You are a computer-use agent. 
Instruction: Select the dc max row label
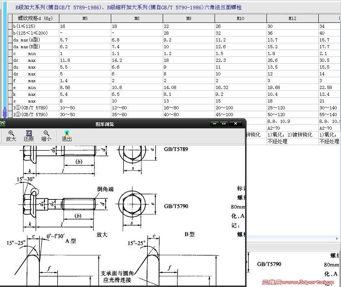[x=36, y=60]
